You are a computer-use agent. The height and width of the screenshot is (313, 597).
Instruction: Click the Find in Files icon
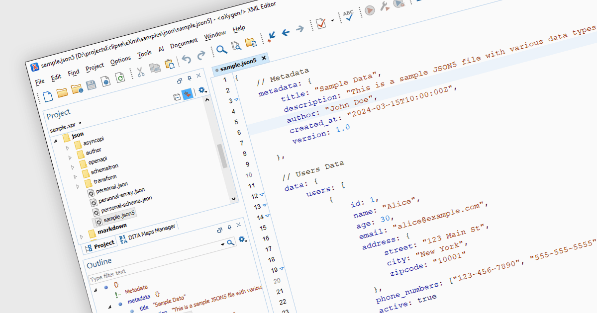(237, 46)
